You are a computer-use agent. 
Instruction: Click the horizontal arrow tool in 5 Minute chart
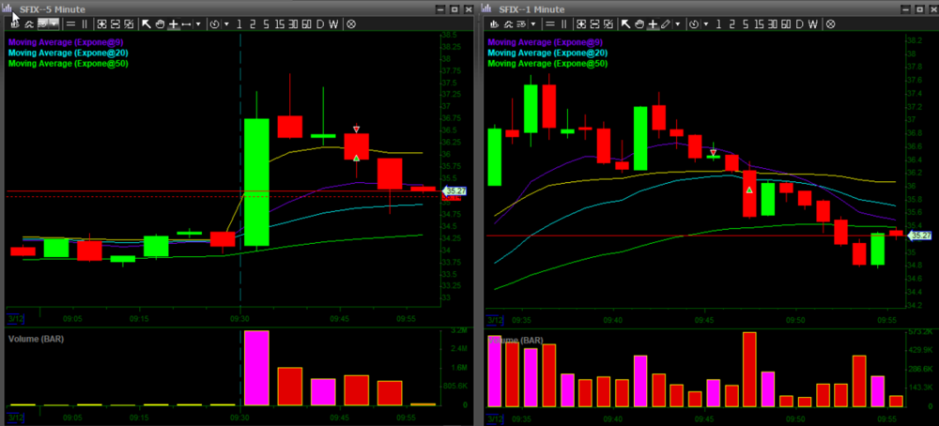tap(186, 23)
